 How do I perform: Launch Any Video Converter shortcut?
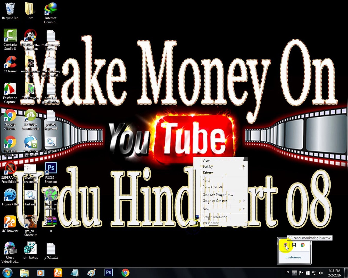pos(30,146)
